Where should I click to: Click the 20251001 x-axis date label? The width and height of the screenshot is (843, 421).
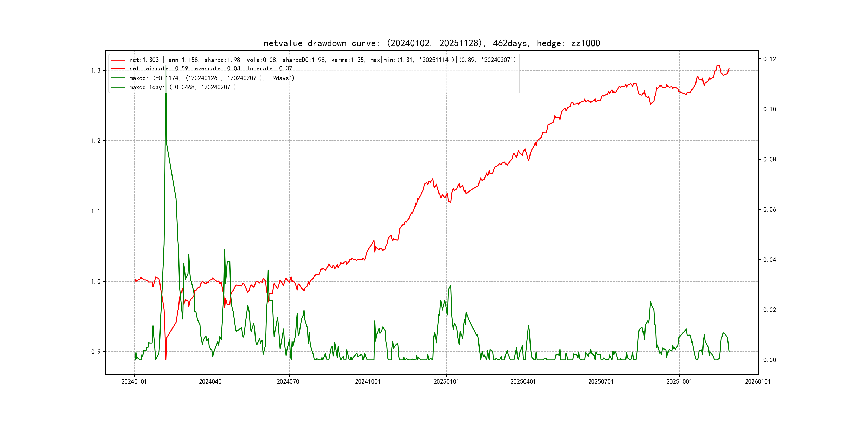(x=679, y=382)
